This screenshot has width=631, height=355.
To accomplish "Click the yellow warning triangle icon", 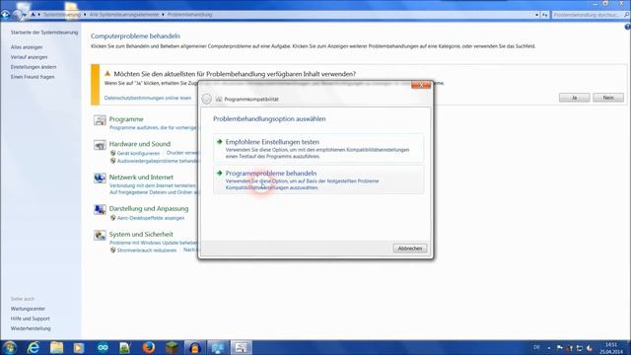I will (107, 74).
